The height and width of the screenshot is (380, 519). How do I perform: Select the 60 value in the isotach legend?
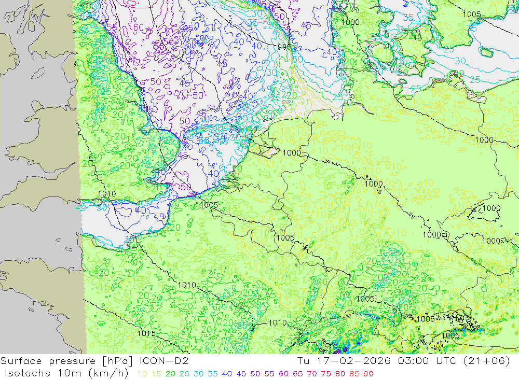point(283,374)
